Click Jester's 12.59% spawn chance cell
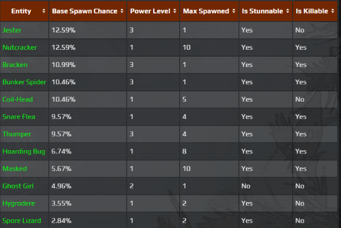This screenshot has height=228, width=341. pos(64,30)
